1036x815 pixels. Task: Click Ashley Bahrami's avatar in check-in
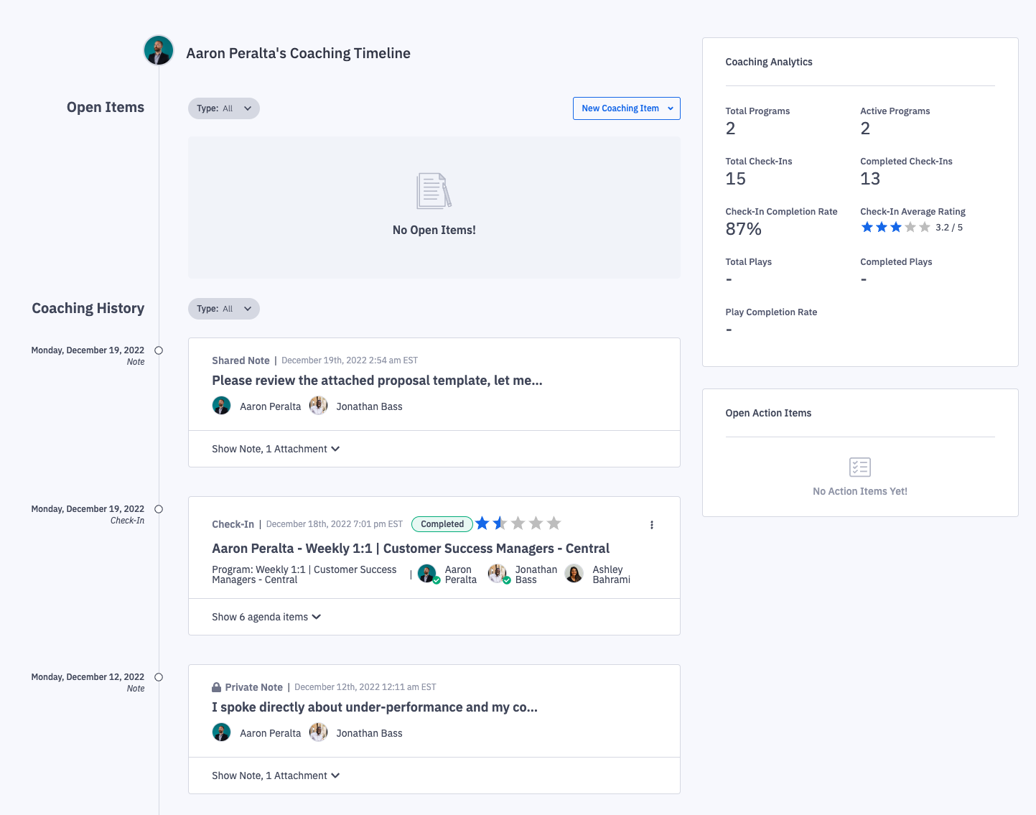point(574,574)
